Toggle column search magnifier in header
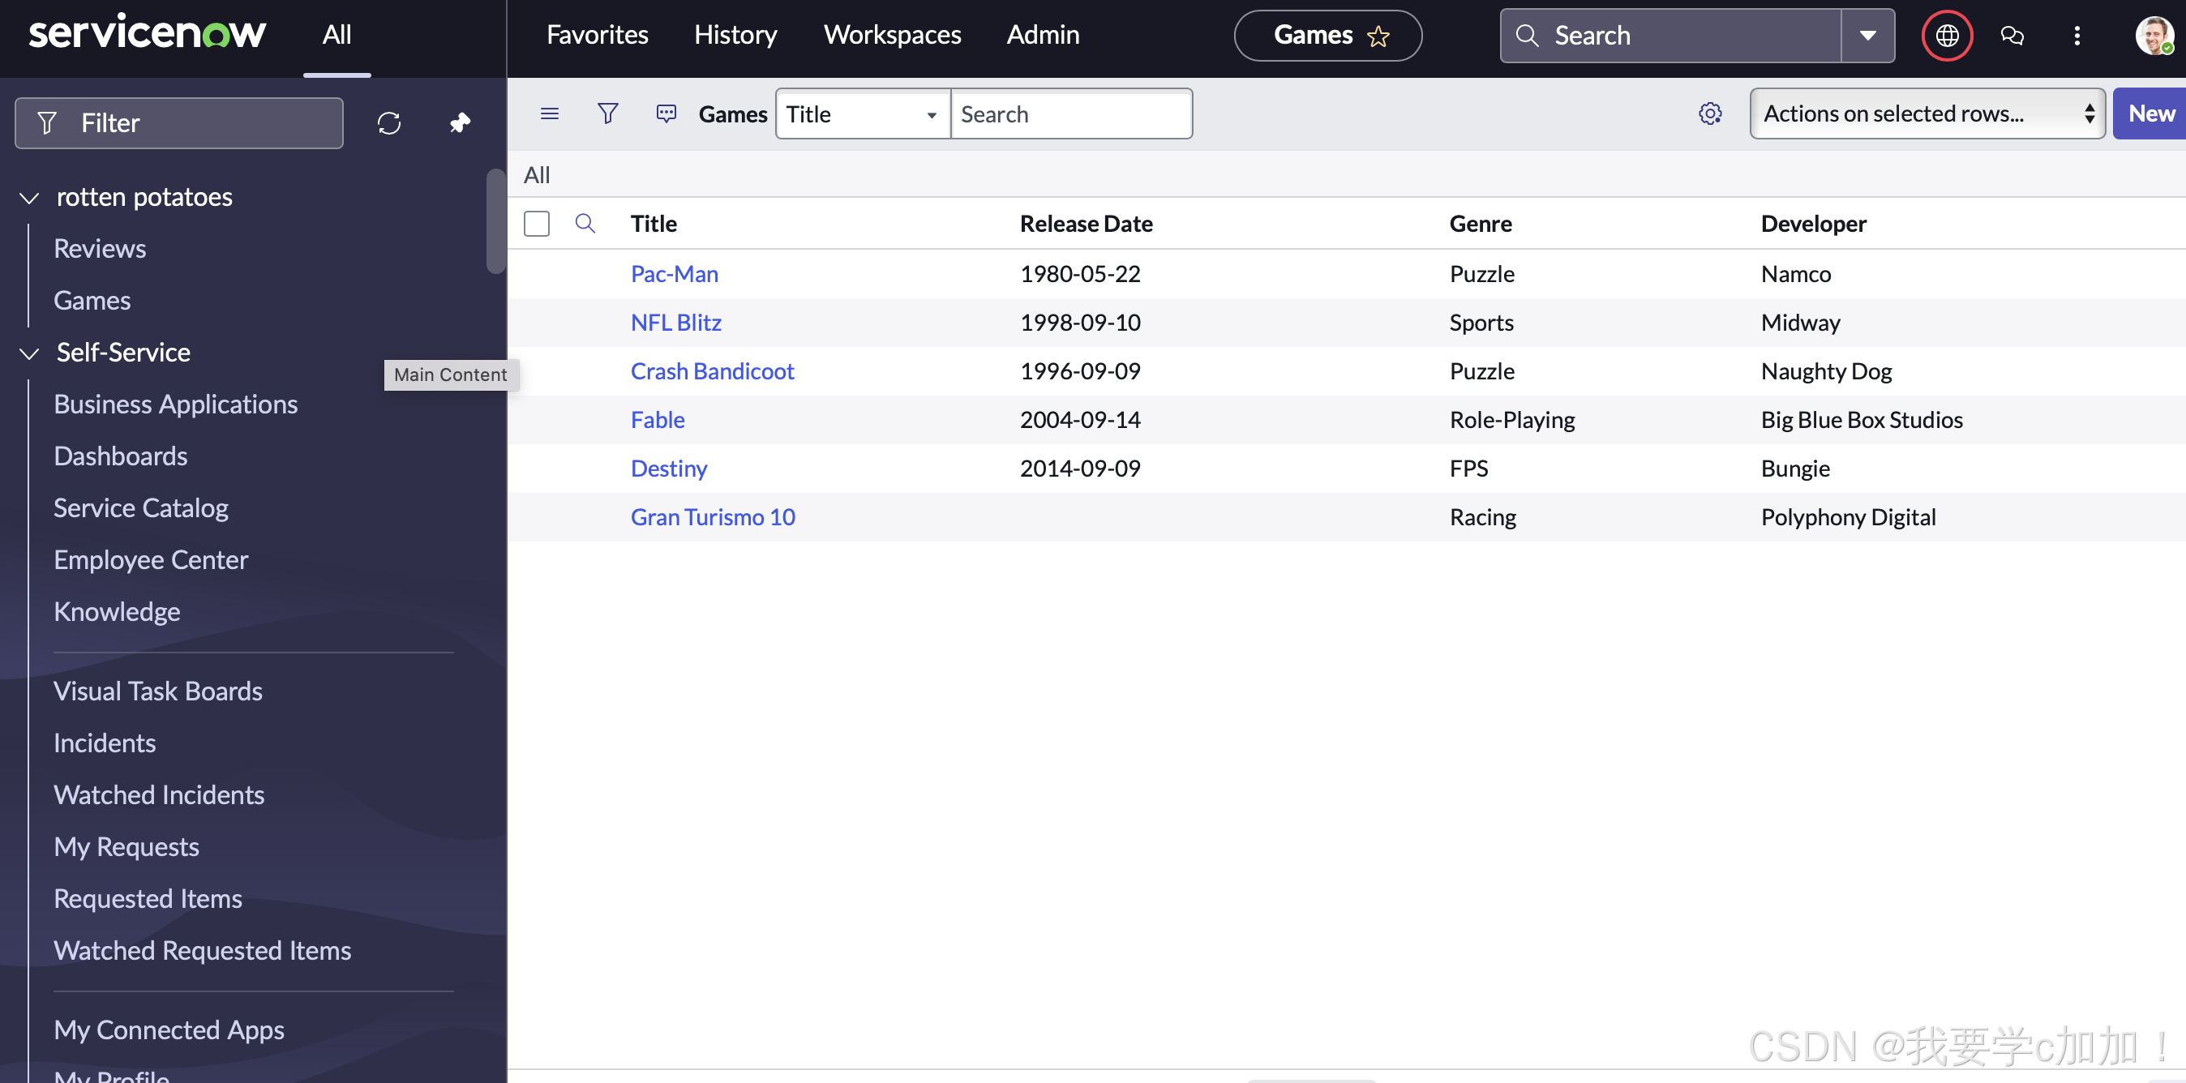 pyautogui.click(x=585, y=224)
